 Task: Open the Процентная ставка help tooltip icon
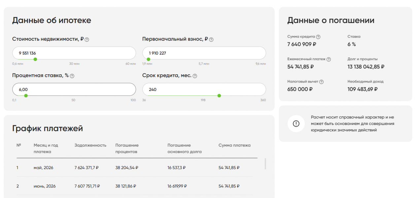click(72, 76)
